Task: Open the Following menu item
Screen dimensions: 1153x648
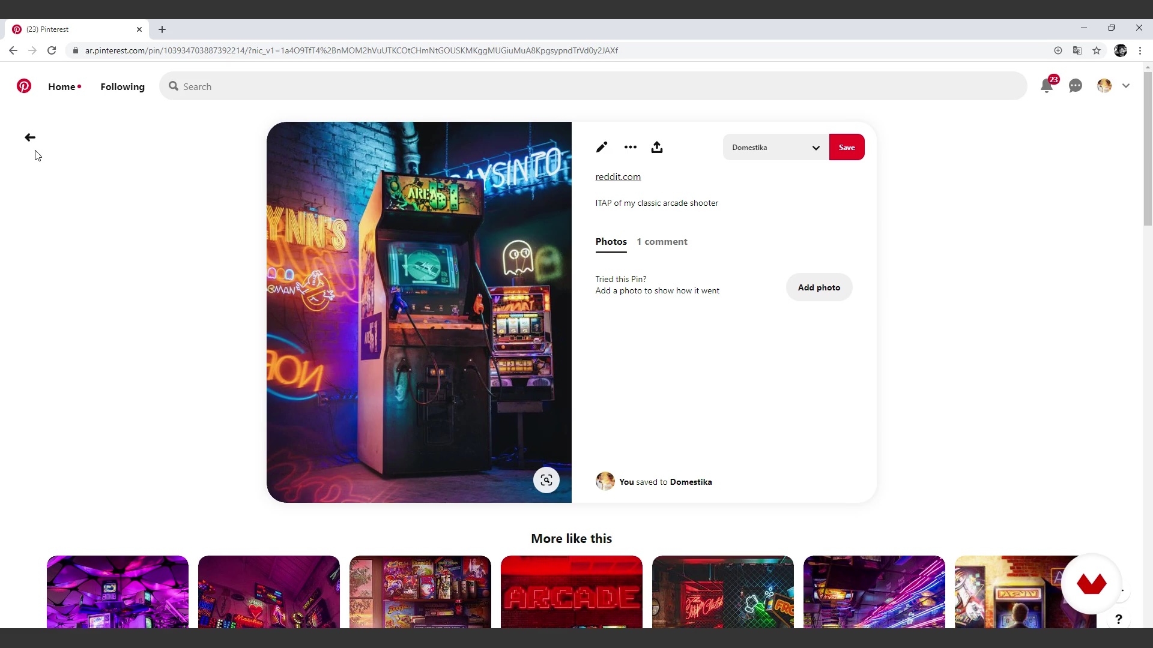Action: click(123, 86)
